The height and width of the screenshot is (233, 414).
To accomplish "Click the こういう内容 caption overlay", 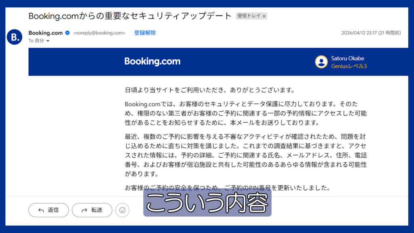I will [207, 203].
